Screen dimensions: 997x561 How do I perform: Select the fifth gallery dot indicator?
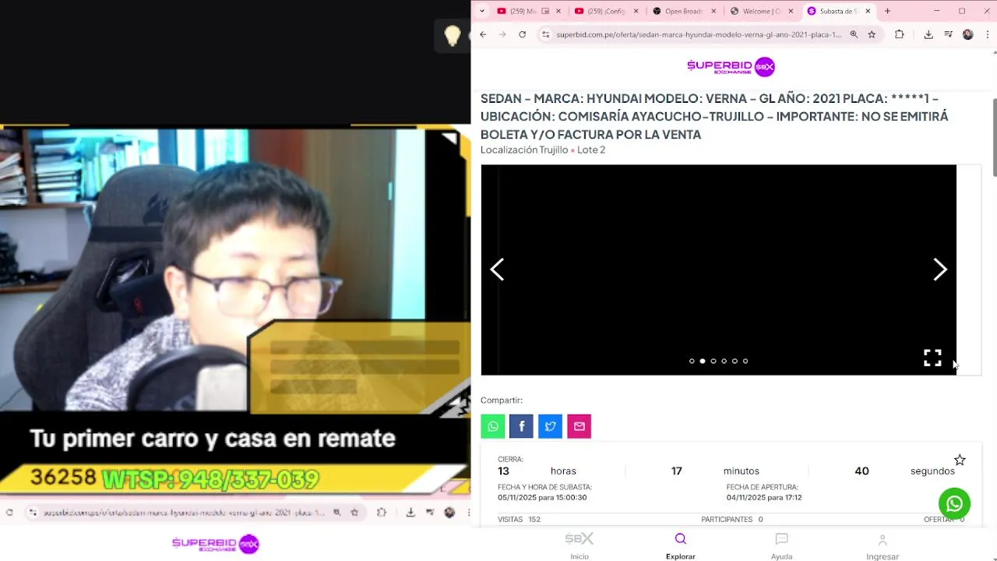point(735,361)
